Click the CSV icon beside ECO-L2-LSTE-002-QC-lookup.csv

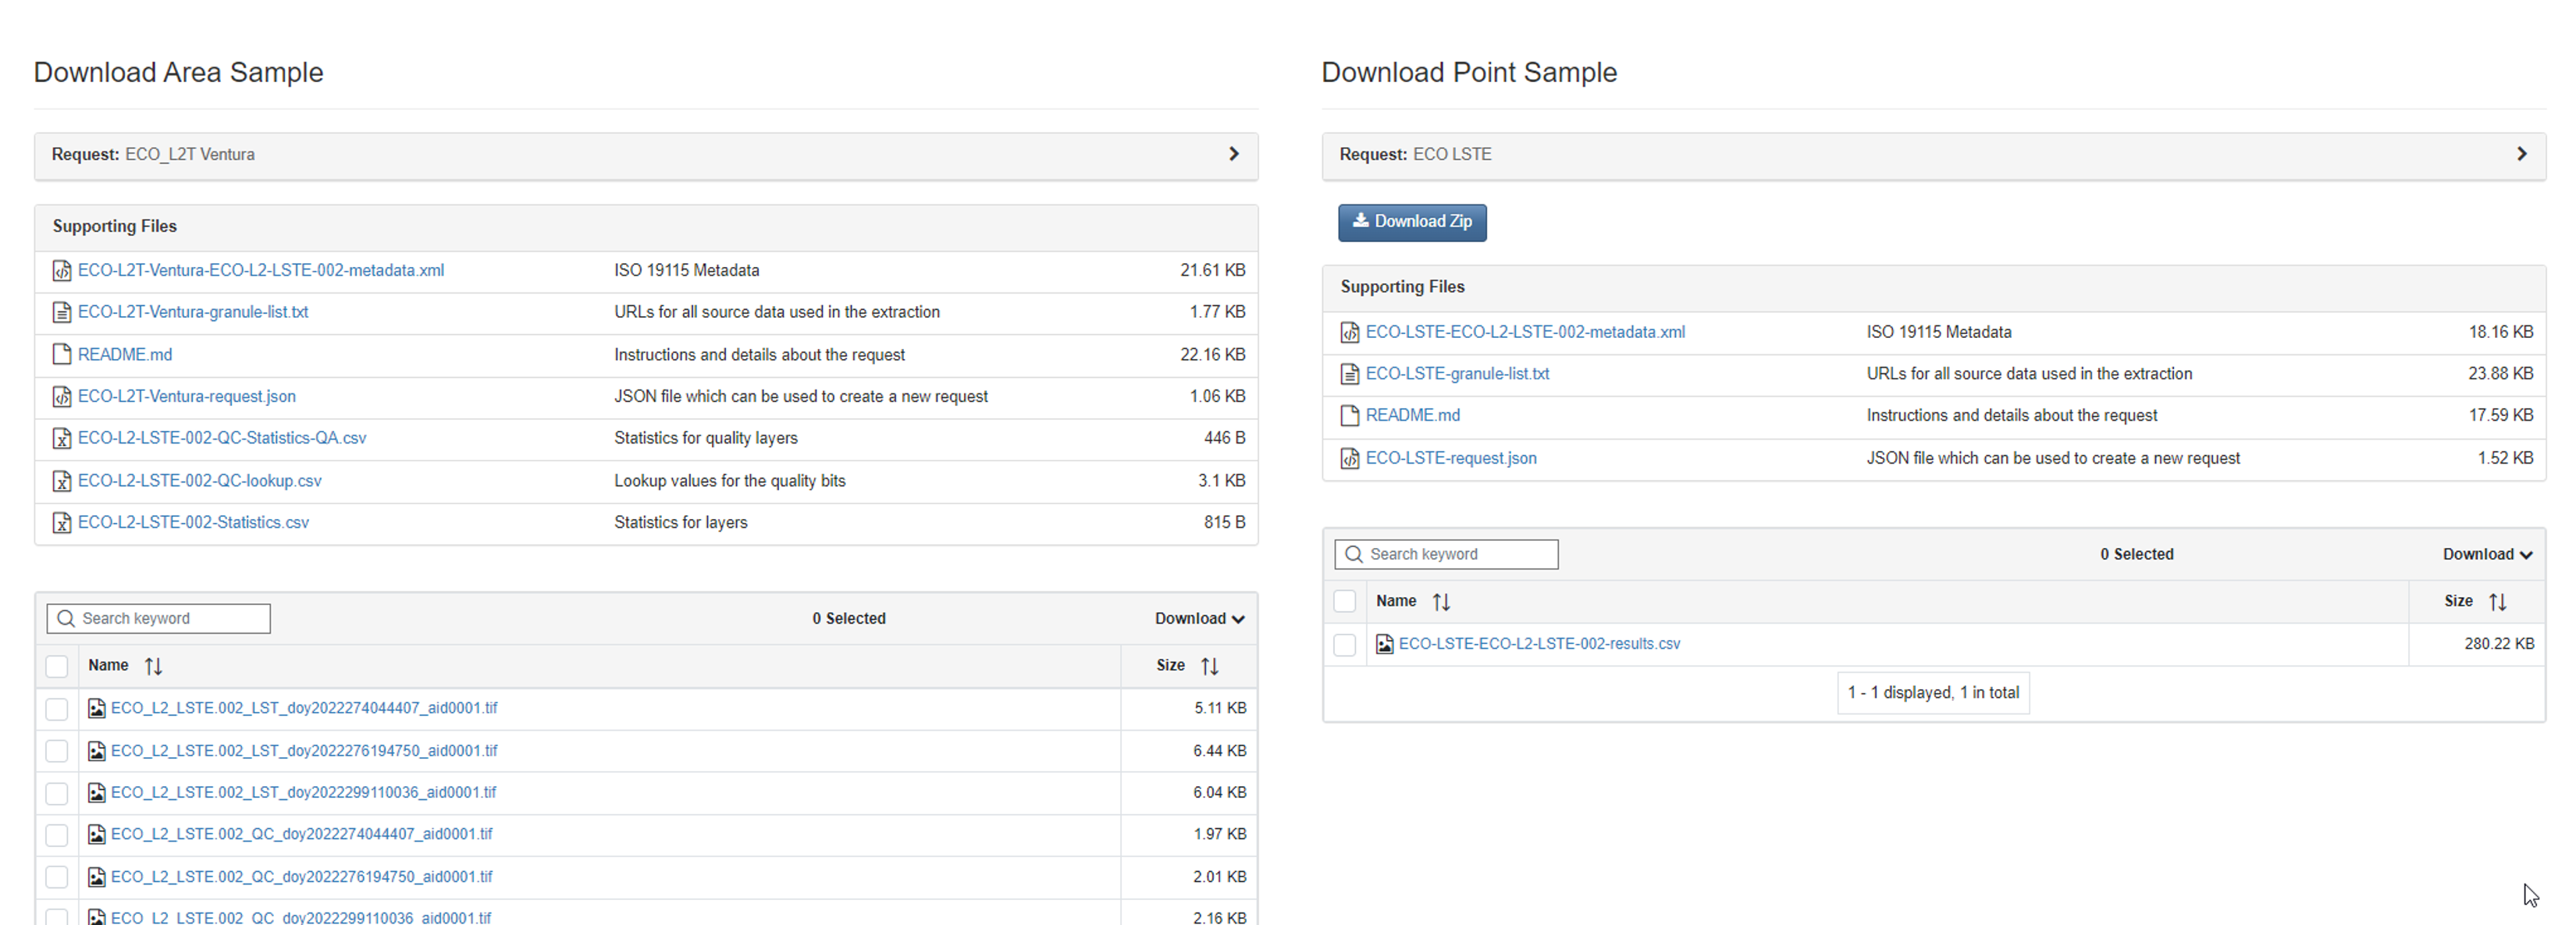[x=62, y=481]
